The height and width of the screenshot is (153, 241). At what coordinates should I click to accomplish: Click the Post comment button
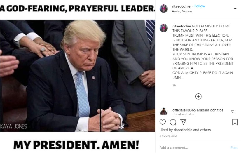[x=234, y=148]
